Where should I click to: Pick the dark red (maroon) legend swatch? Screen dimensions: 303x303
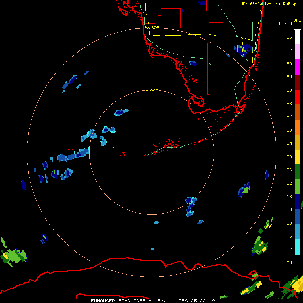[x=297, y=82]
